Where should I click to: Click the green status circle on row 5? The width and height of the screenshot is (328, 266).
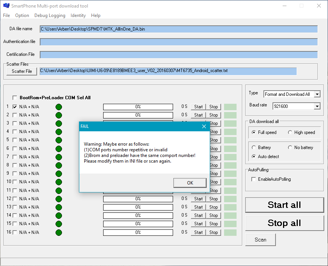(59, 140)
